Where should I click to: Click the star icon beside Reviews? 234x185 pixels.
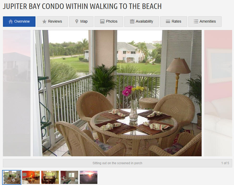(x=44, y=22)
